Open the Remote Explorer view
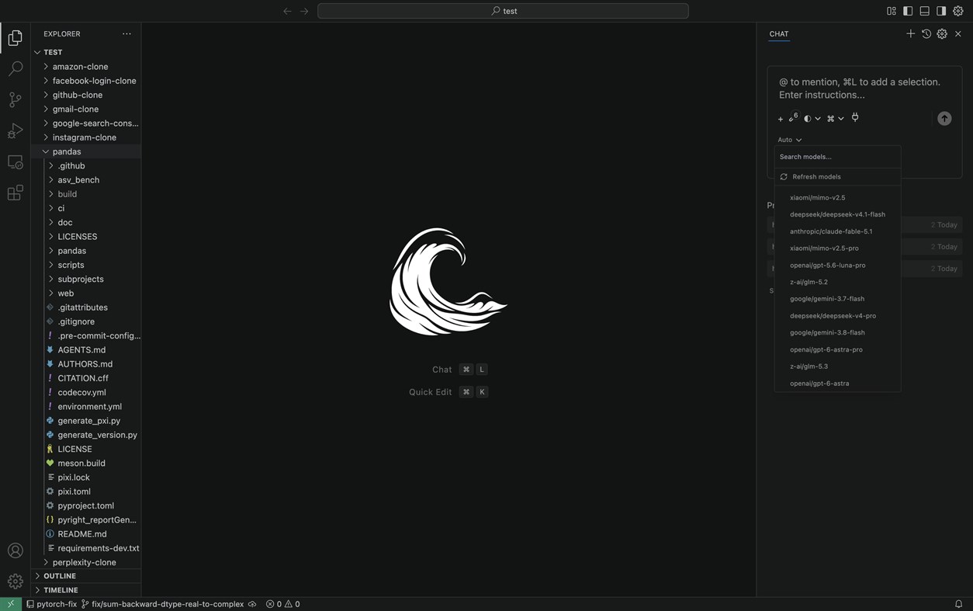The height and width of the screenshot is (611, 973). [16, 162]
